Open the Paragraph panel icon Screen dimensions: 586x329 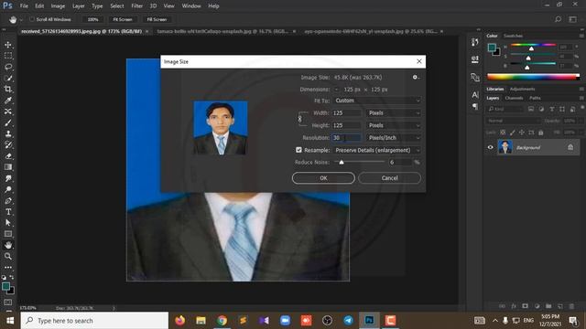[475, 107]
